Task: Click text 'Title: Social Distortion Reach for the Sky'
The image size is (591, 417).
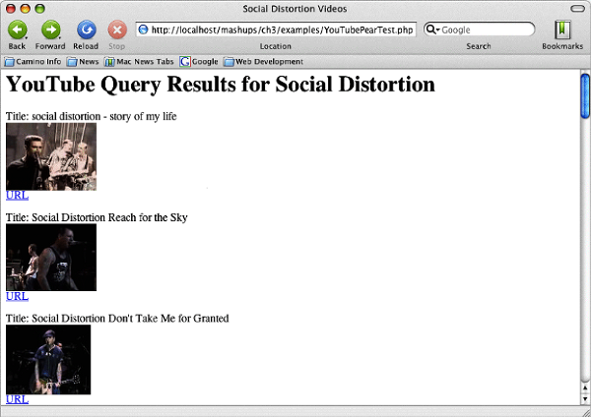Action: tap(97, 217)
